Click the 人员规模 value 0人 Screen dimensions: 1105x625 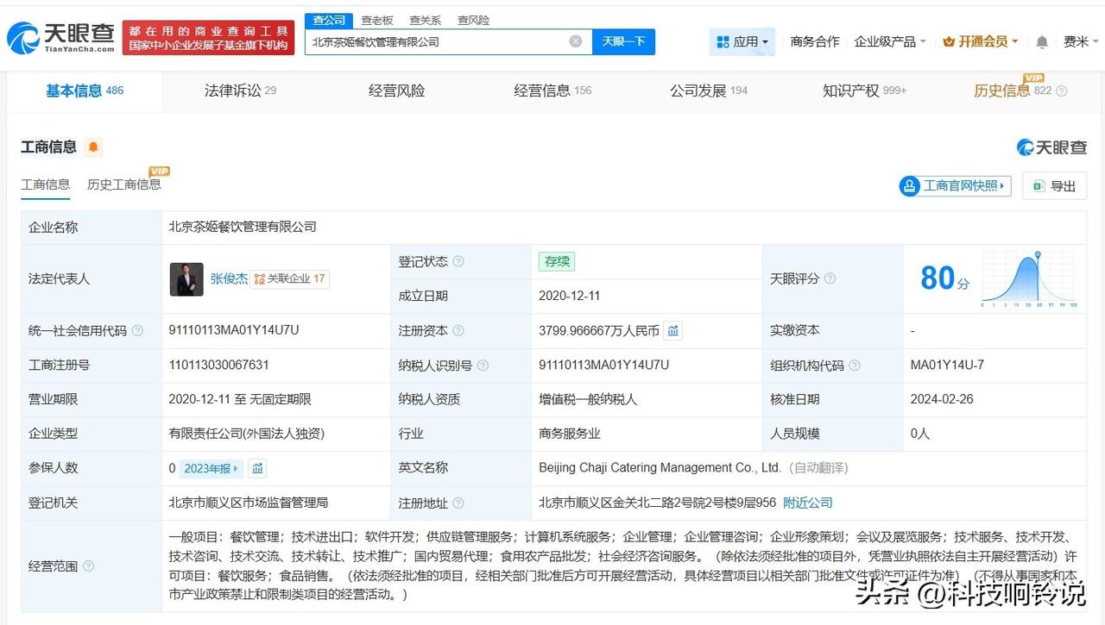pos(920,434)
